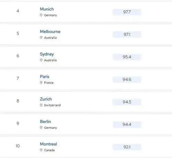Image resolution: width=172 pixels, height=158 pixels.
Task: Open the Munich city link
Action: pos(47,9)
